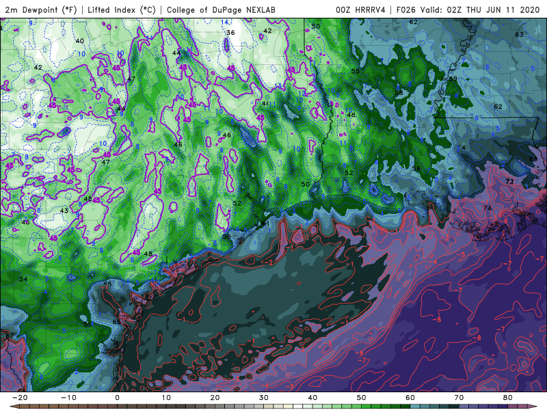
Task: Click the black dewpoint value 54 on the map
Action: click(x=23, y=279)
